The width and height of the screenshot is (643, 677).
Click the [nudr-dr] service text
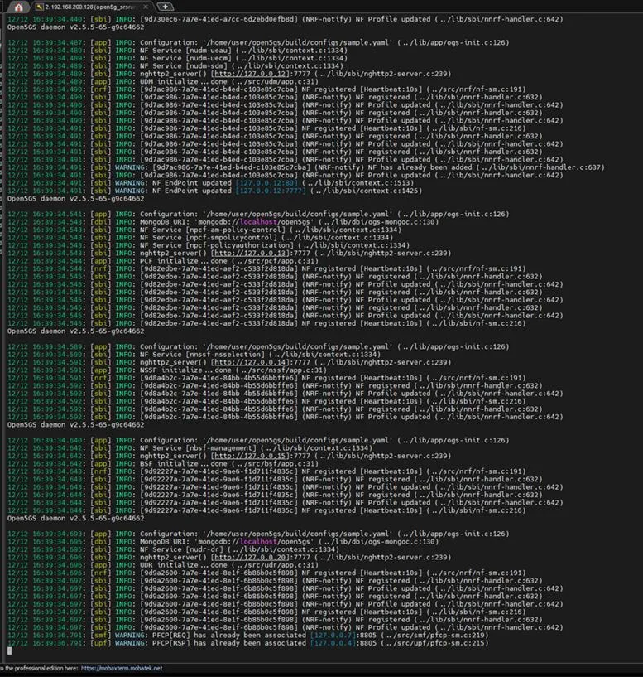pyautogui.click(x=204, y=549)
